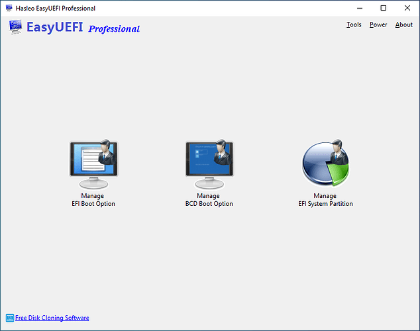This screenshot has width=420, height=331.
Task: Click the app icon in the title bar
Action: click(8, 8)
